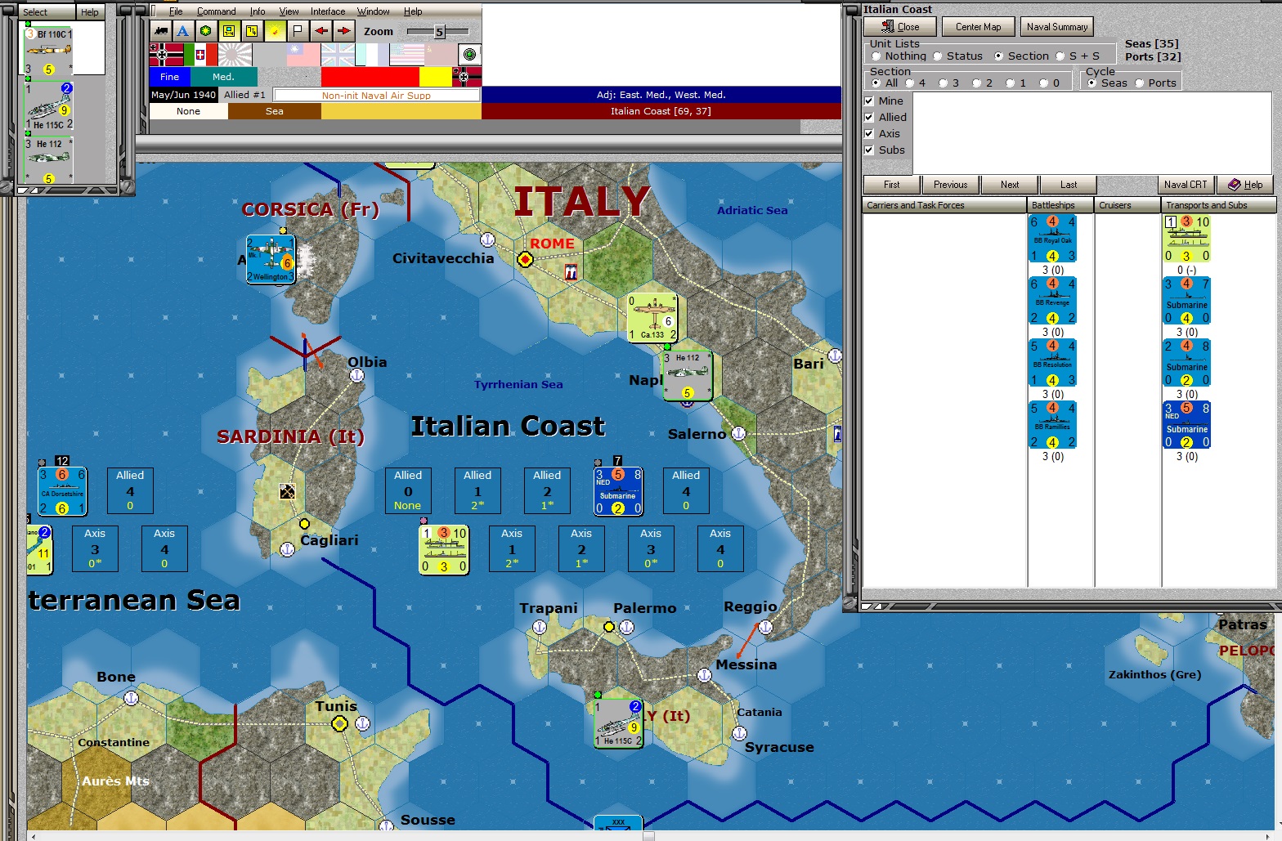Uncheck the Mine checkbox
The image size is (1282, 841).
point(869,101)
